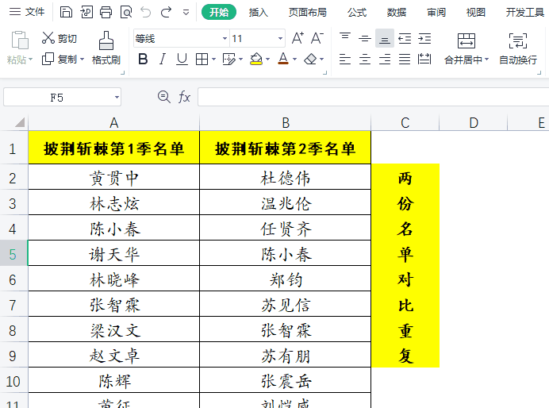Toggle left horizontal alignment
549x408 pixels.
coord(345,60)
